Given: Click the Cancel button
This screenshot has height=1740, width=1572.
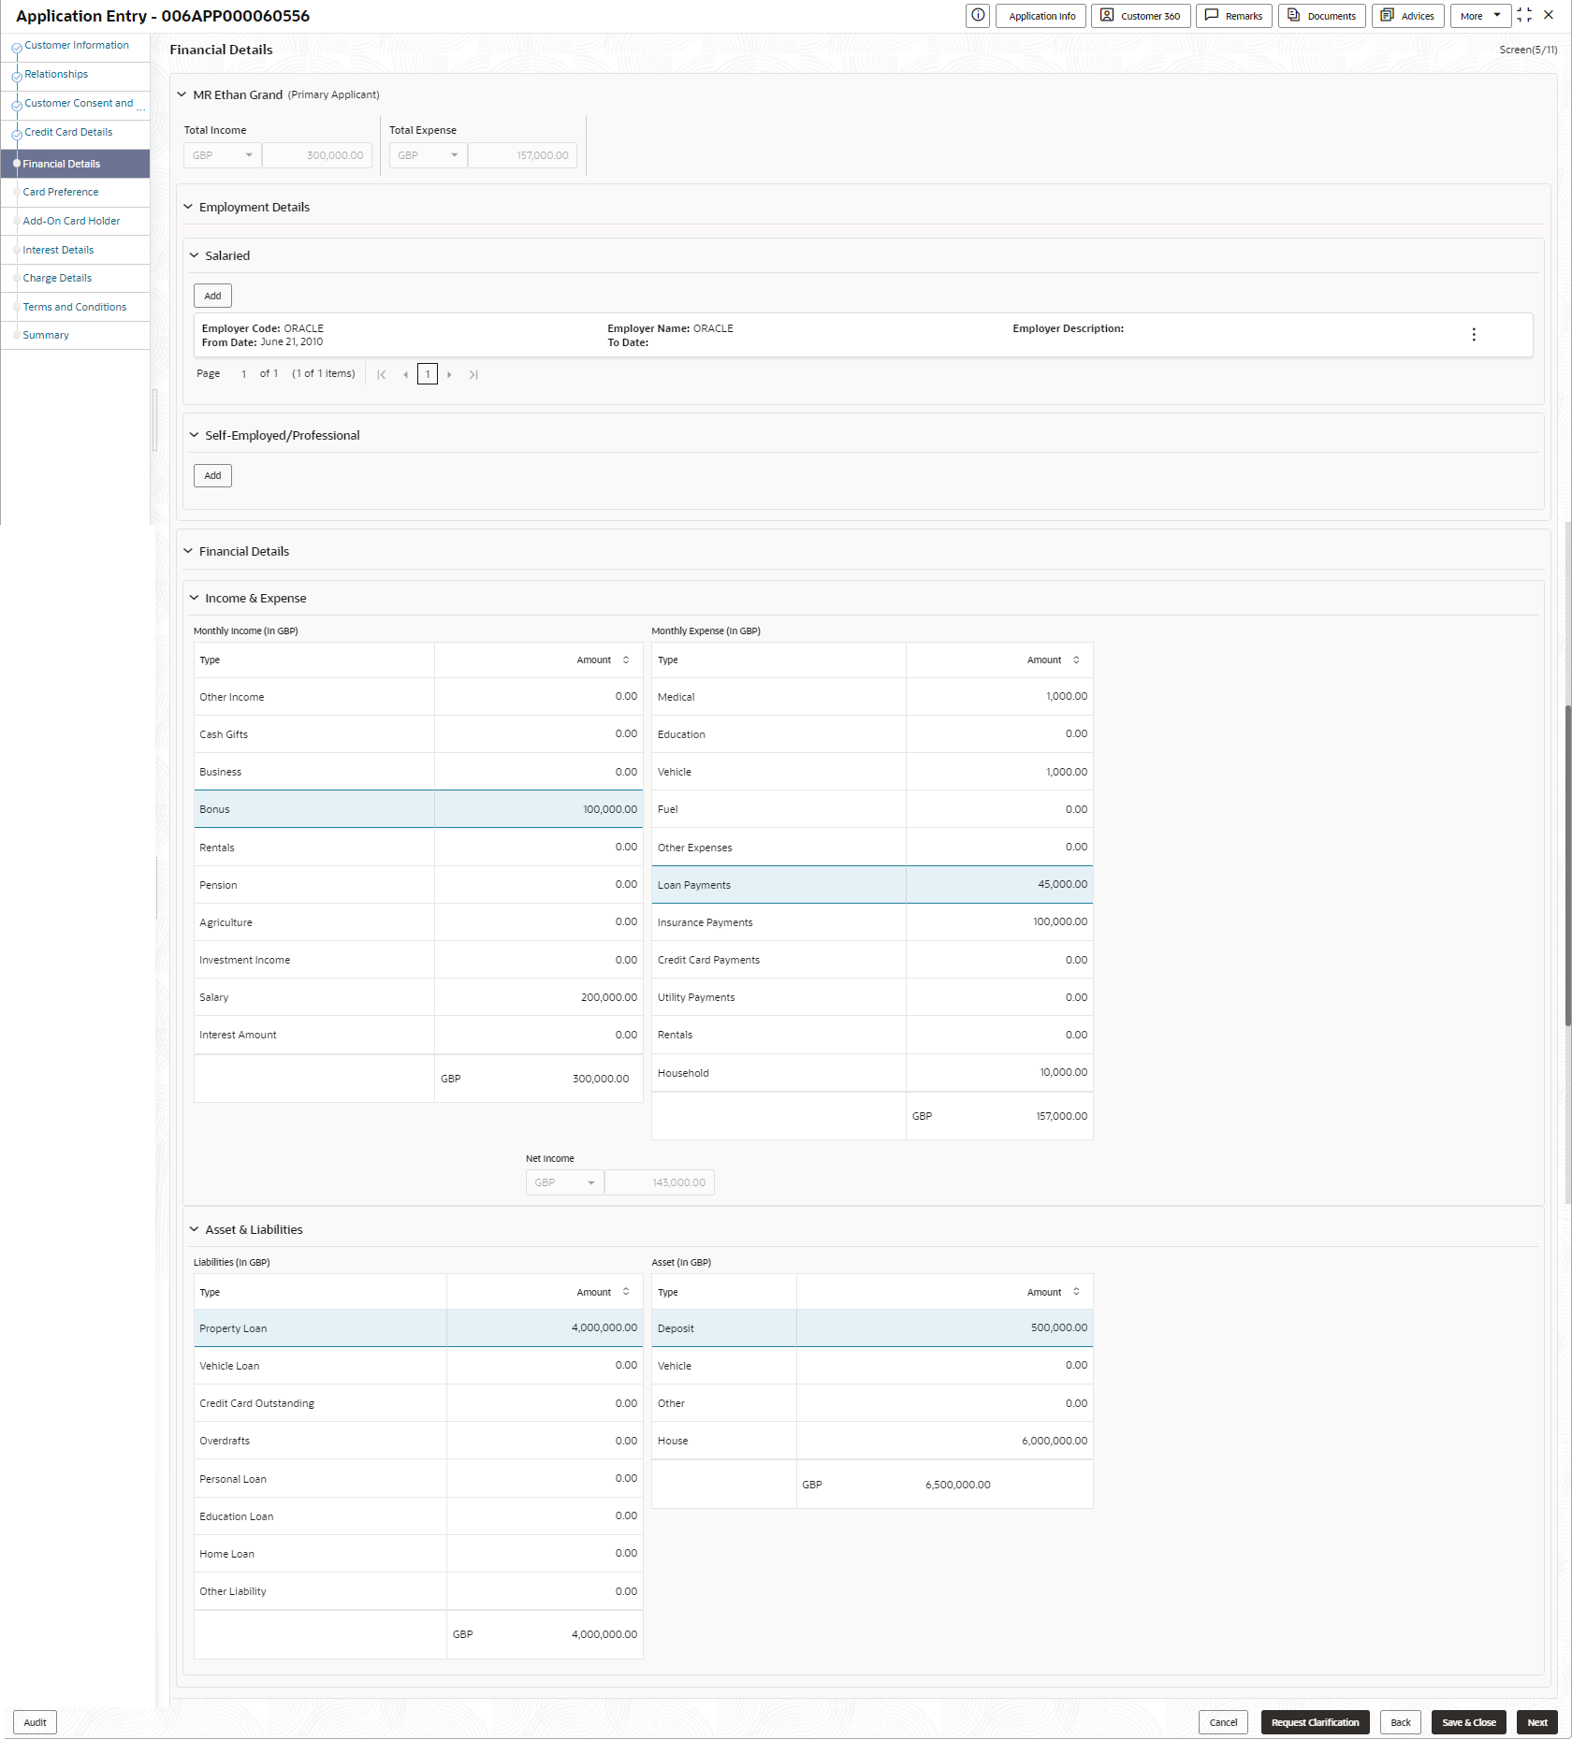Looking at the screenshot, I should [x=1223, y=1722].
